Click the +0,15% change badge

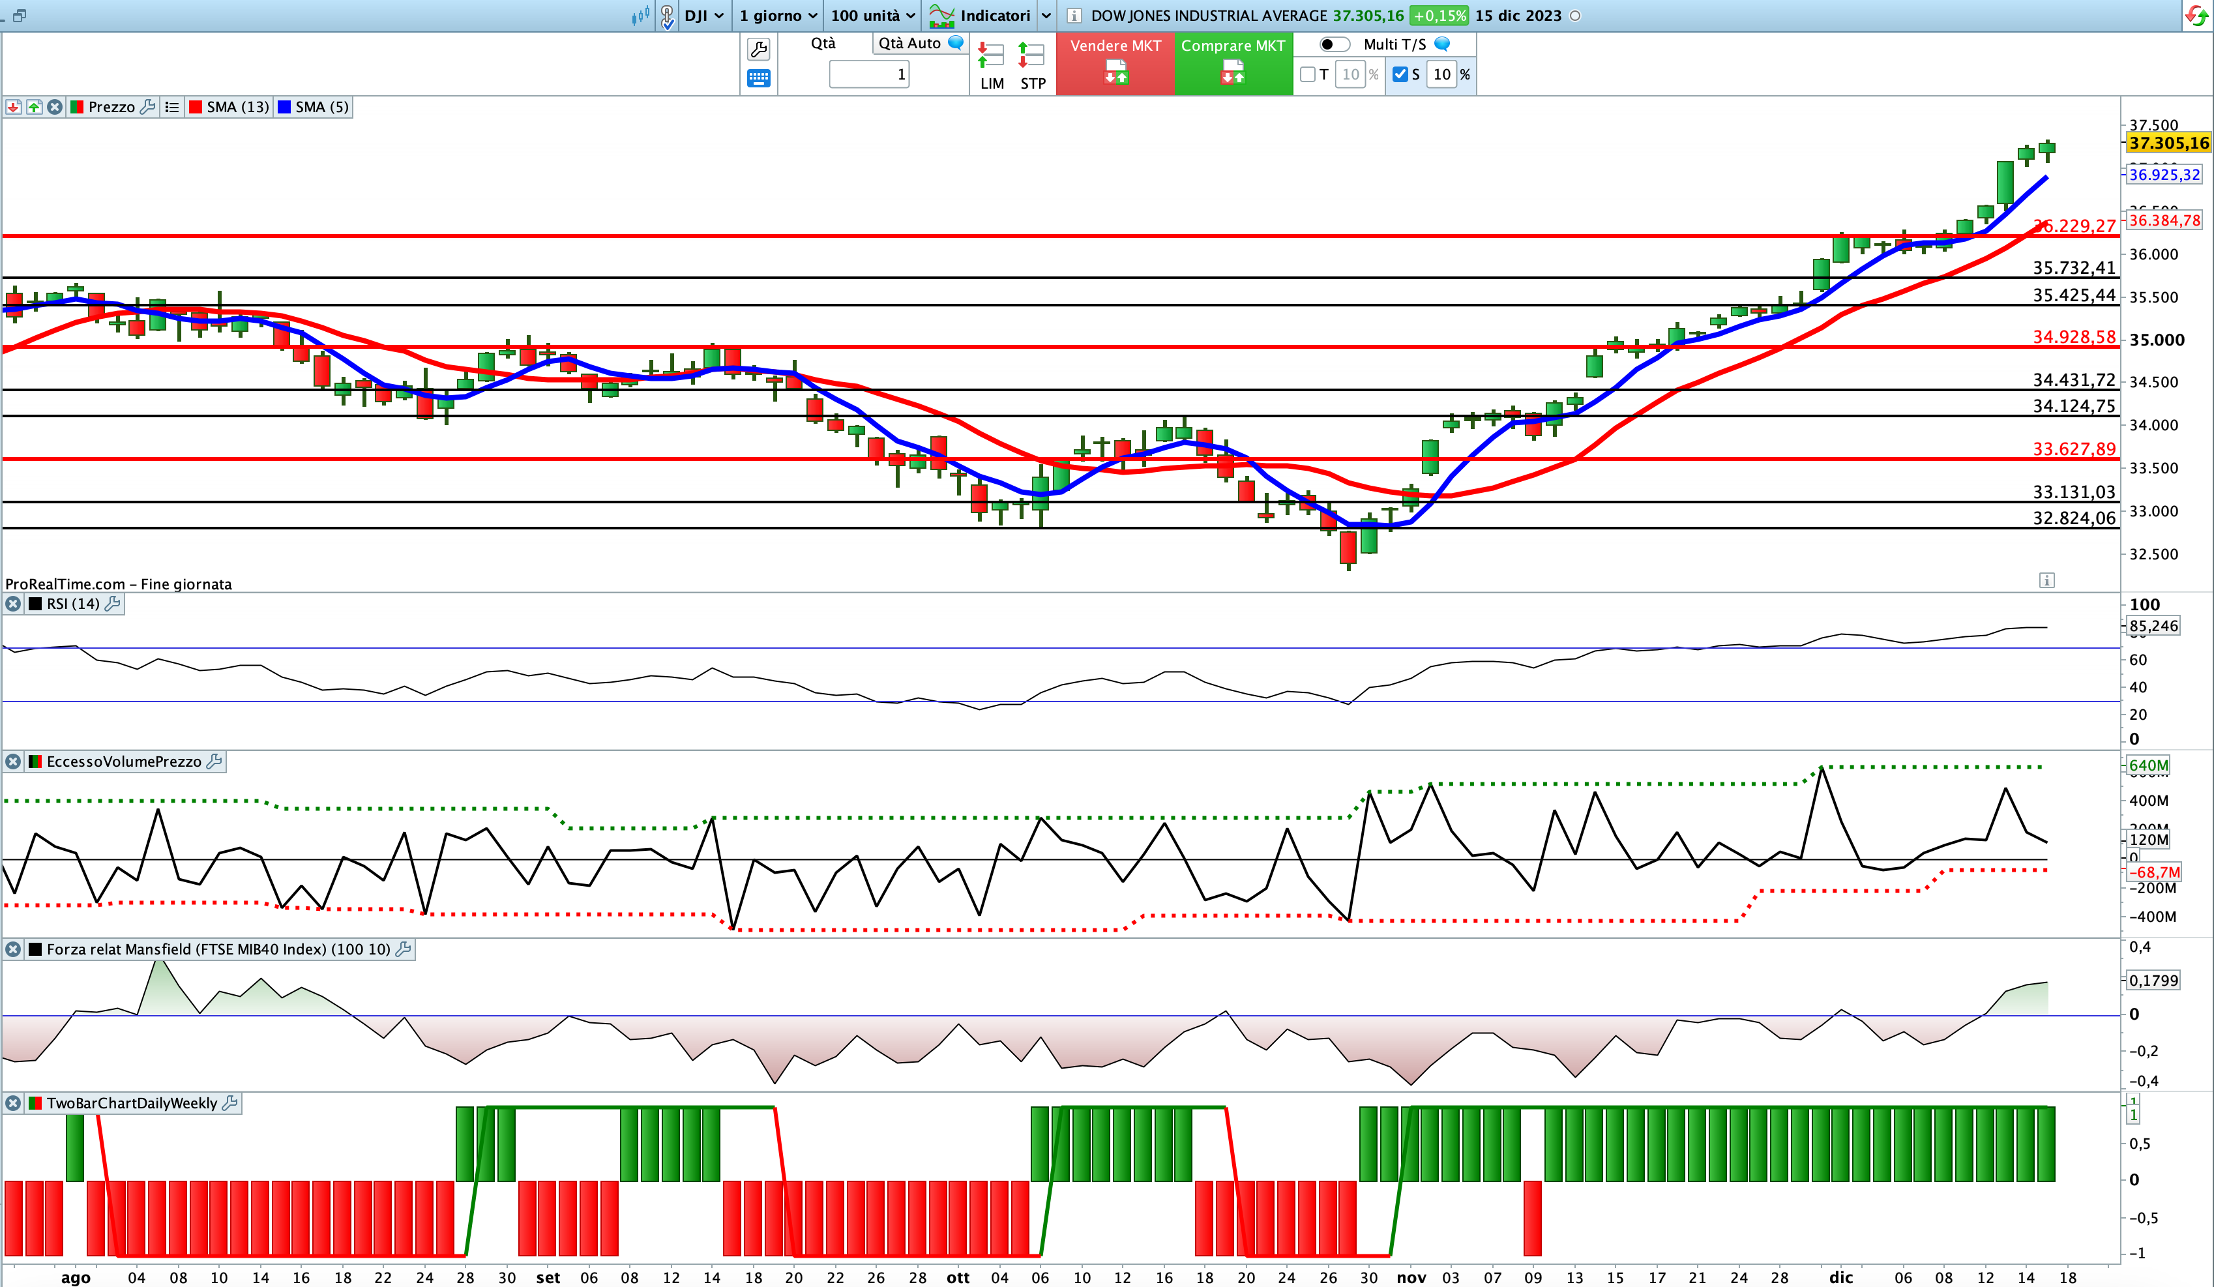[1439, 16]
